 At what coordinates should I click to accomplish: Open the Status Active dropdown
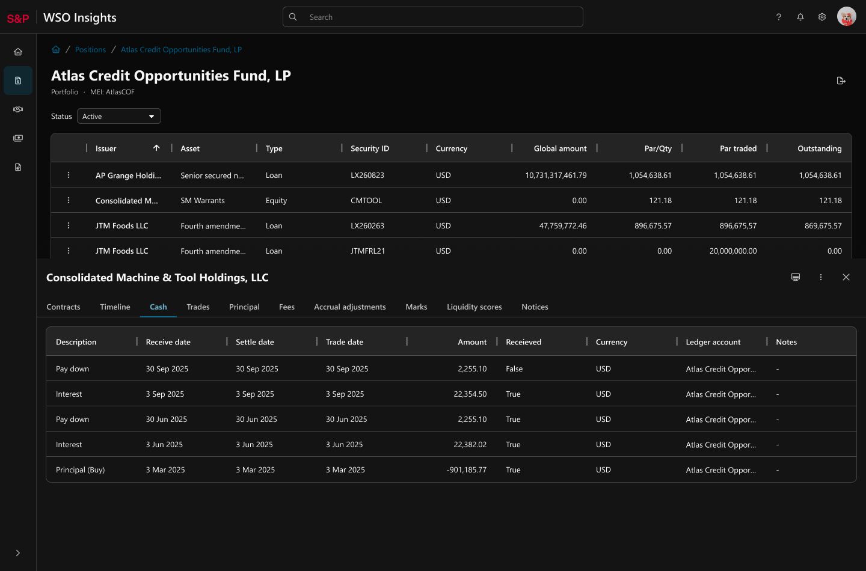click(x=119, y=116)
